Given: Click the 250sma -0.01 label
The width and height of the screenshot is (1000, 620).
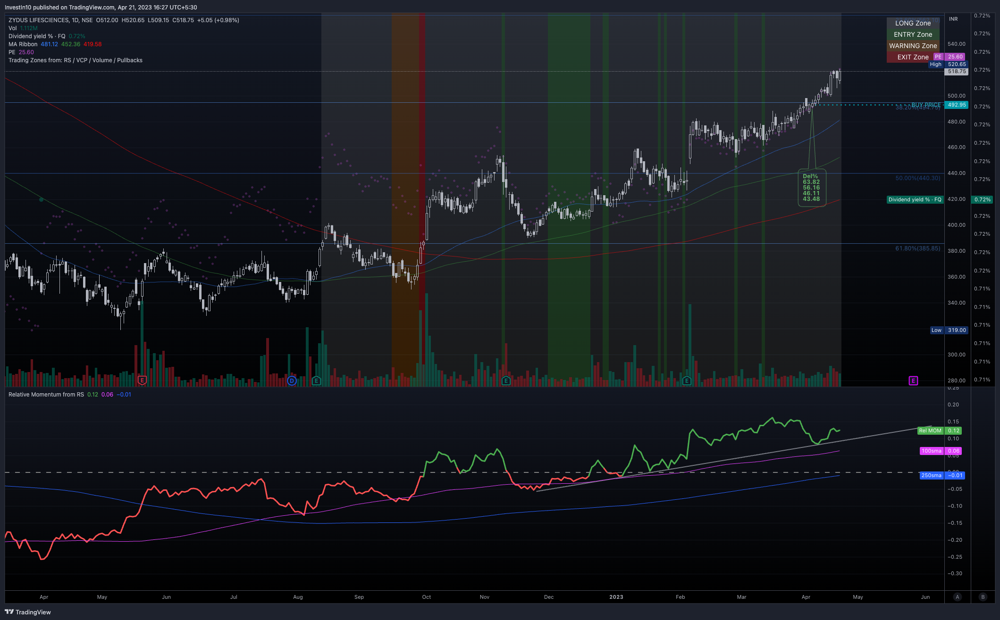Looking at the screenshot, I should (942, 475).
